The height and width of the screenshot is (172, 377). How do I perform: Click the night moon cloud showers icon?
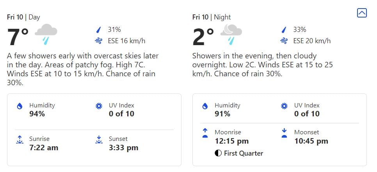click(x=231, y=34)
